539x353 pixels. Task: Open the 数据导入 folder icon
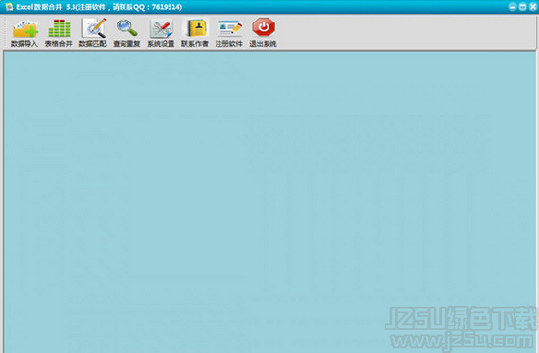pyautogui.click(x=24, y=28)
